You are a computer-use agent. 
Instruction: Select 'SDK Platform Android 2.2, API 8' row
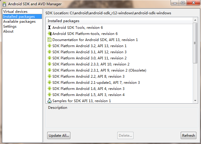click(119, 77)
